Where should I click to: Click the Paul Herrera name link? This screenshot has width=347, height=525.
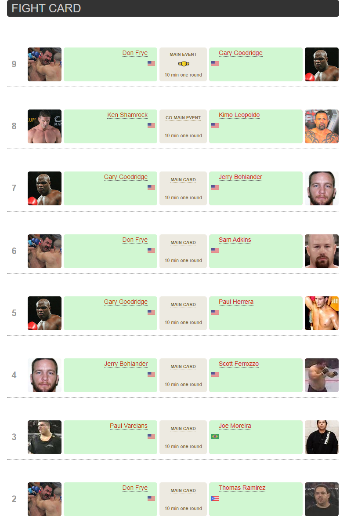point(236,302)
